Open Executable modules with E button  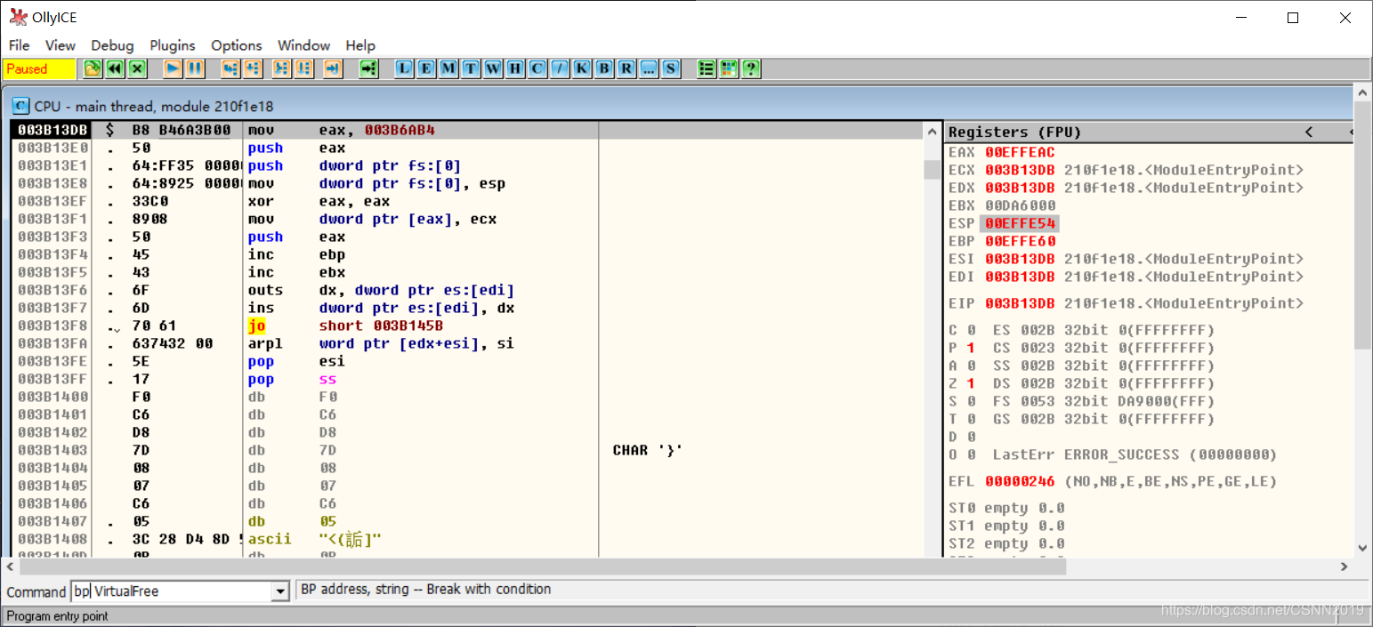(427, 68)
